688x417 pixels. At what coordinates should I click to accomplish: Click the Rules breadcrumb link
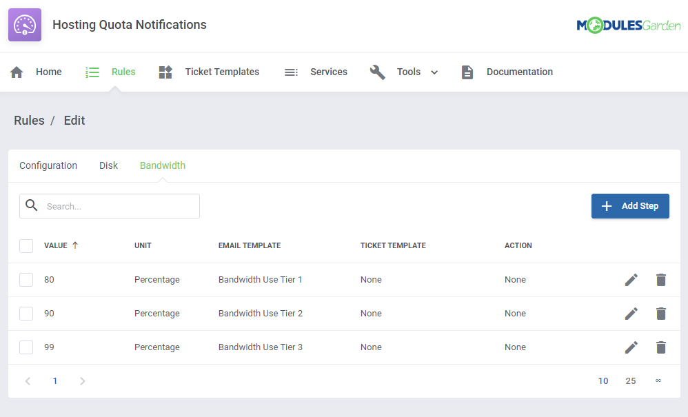click(x=29, y=121)
